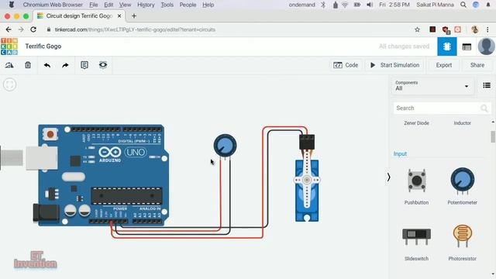496x279 pixels.
Task: Click the potentiometer on the canvas
Action: pyautogui.click(x=225, y=146)
